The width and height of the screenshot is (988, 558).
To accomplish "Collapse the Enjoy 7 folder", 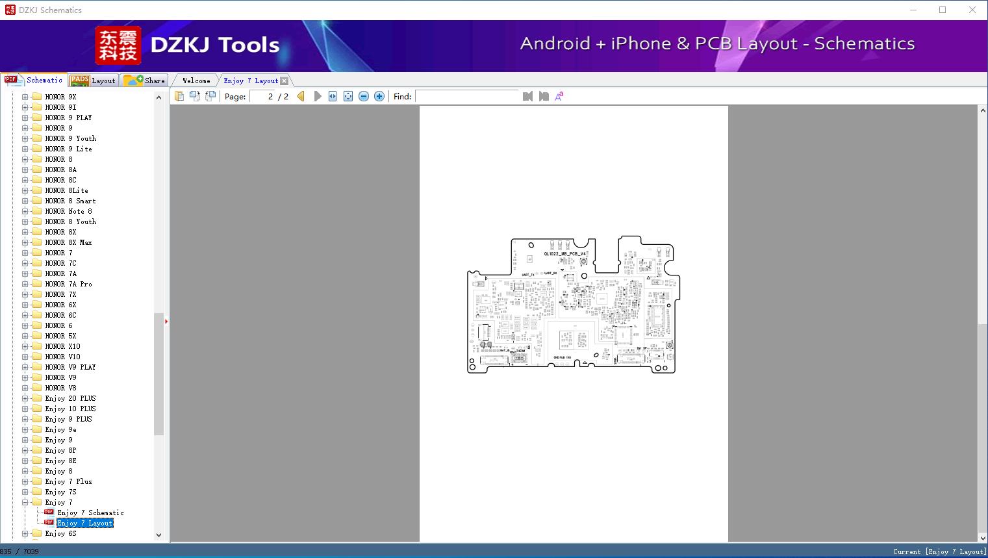I will point(25,502).
